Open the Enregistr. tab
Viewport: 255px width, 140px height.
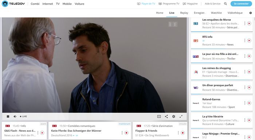(x=199, y=13)
